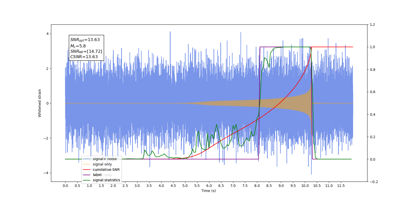This screenshot has width=408, height=204.
Task: Click x-axis tick label 3.5
Action: point(149,186)
